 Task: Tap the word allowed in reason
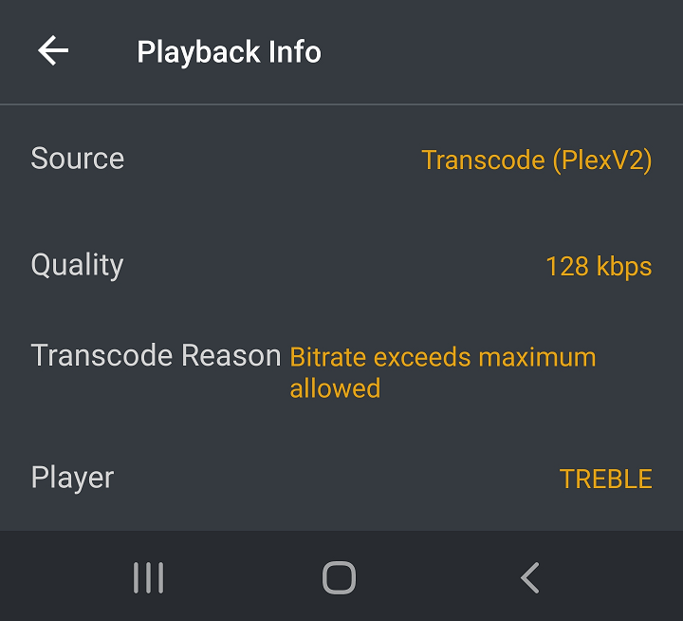coord(335,388)
